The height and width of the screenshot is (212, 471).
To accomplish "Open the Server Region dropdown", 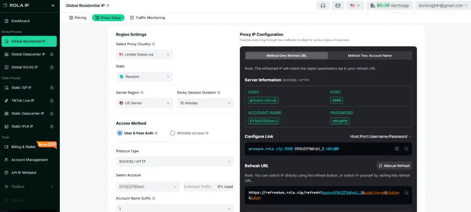I will 144,103.
